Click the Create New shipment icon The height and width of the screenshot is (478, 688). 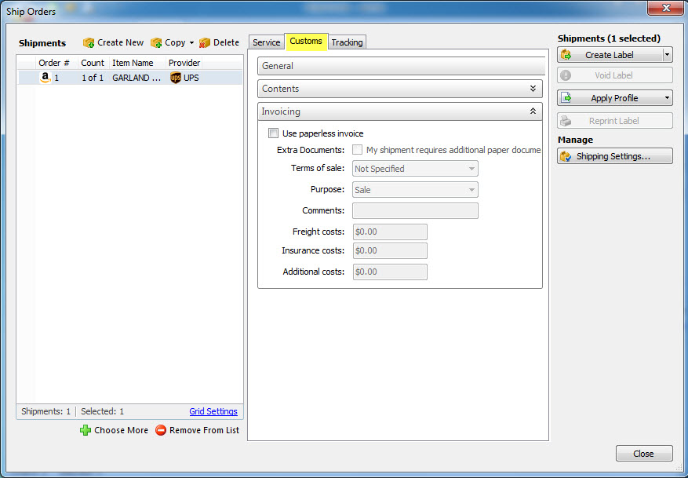pyautogui.click(x=89, y=42)
